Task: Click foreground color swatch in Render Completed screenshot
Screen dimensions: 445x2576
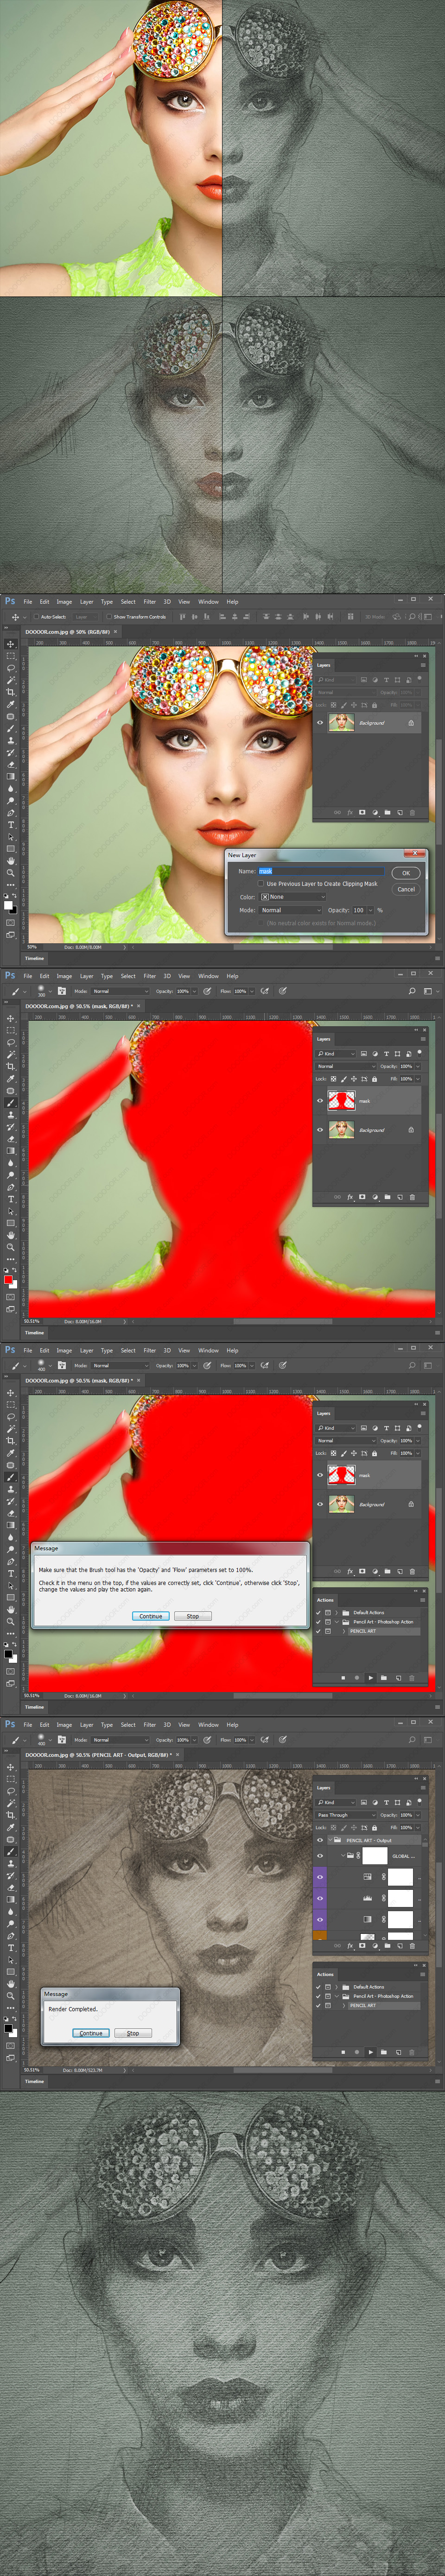Action: click(x=8, y=2027)
